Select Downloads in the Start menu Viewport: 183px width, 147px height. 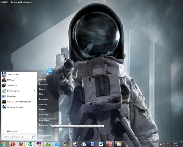(x=44, y=99)
